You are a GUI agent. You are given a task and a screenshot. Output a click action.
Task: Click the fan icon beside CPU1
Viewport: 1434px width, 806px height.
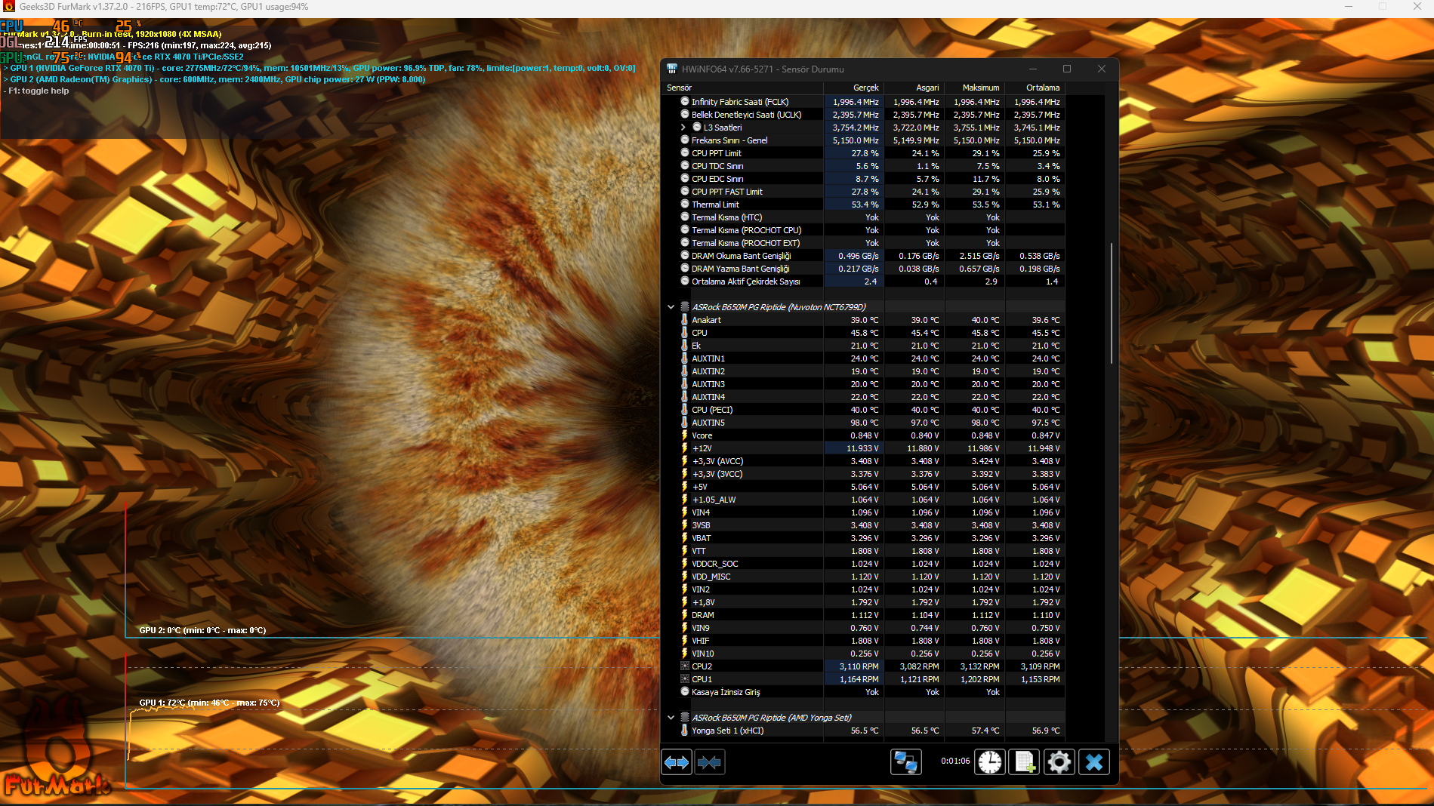point(685,679)
